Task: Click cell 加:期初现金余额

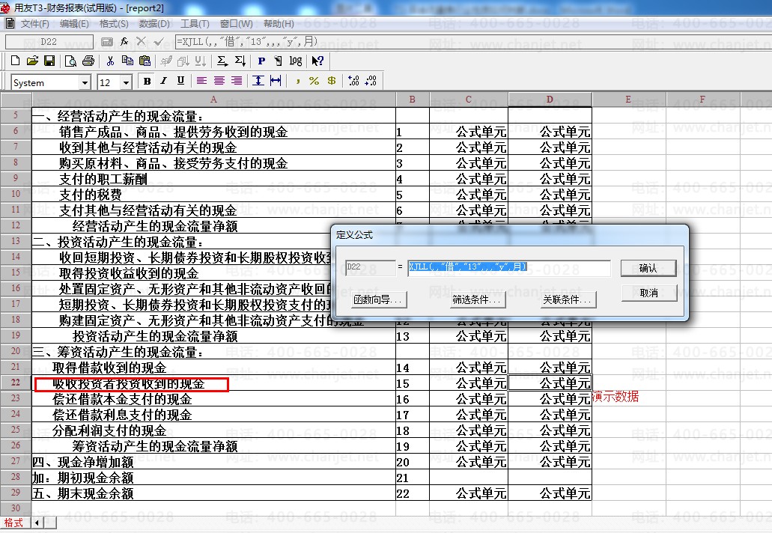Action: [213, 478]
